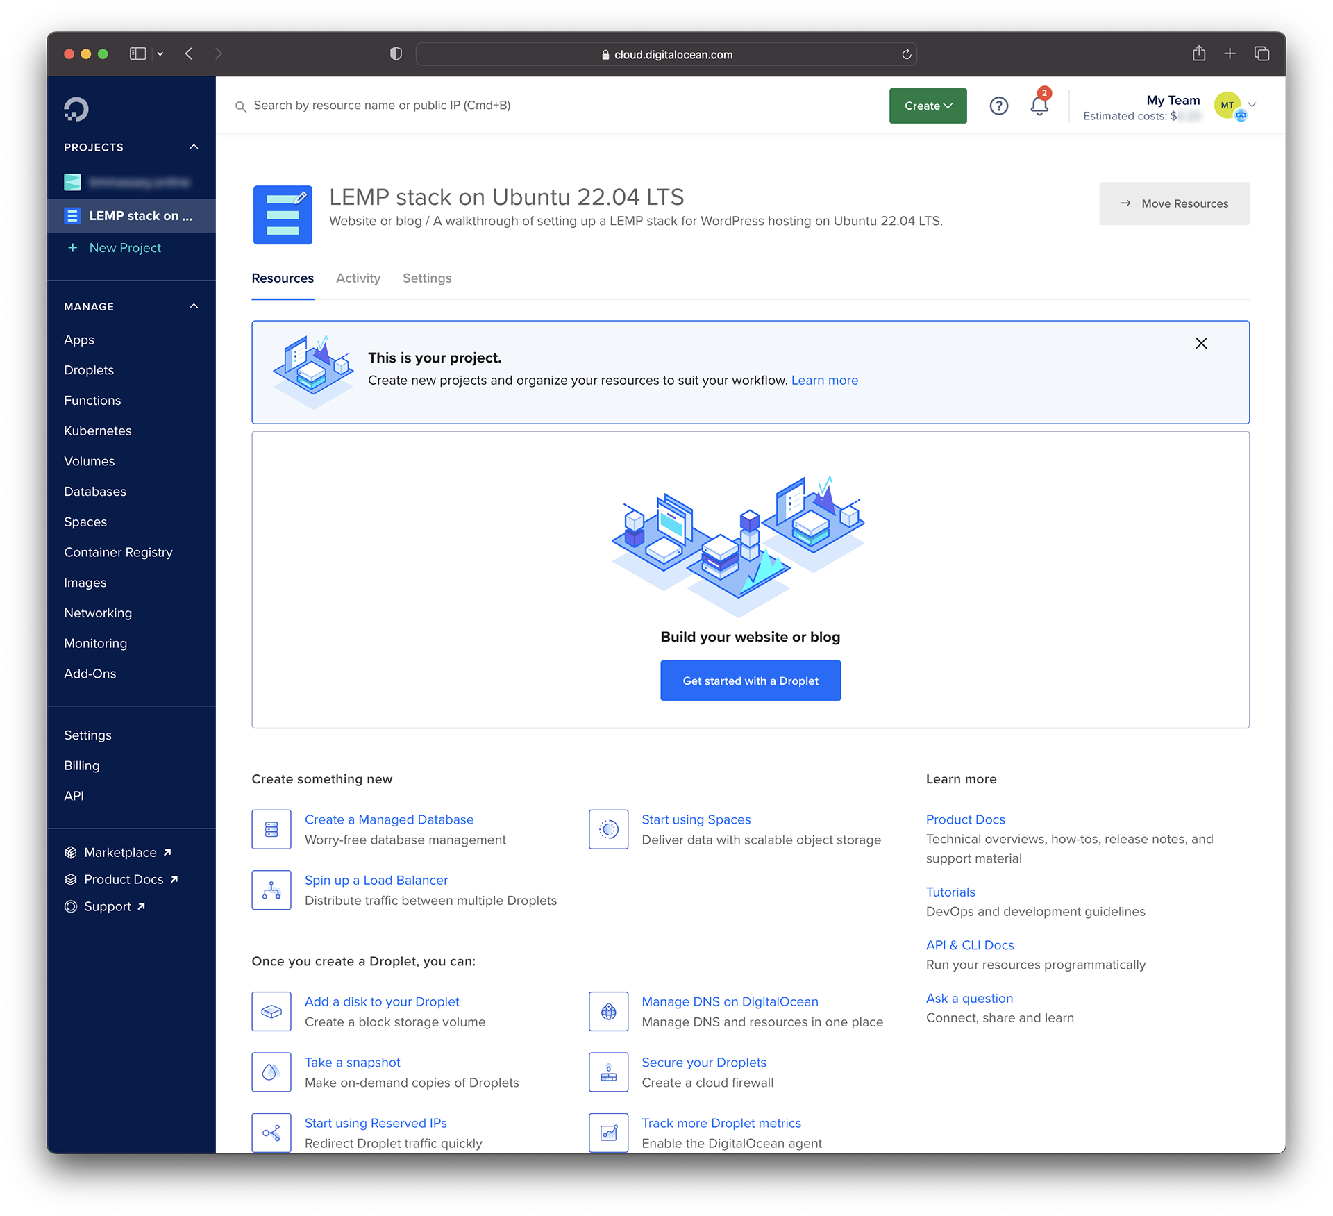This screenshot has height=1216, width=1333.
Task: Click Secure your Droplets link
Action: (x=704, y=1063)
